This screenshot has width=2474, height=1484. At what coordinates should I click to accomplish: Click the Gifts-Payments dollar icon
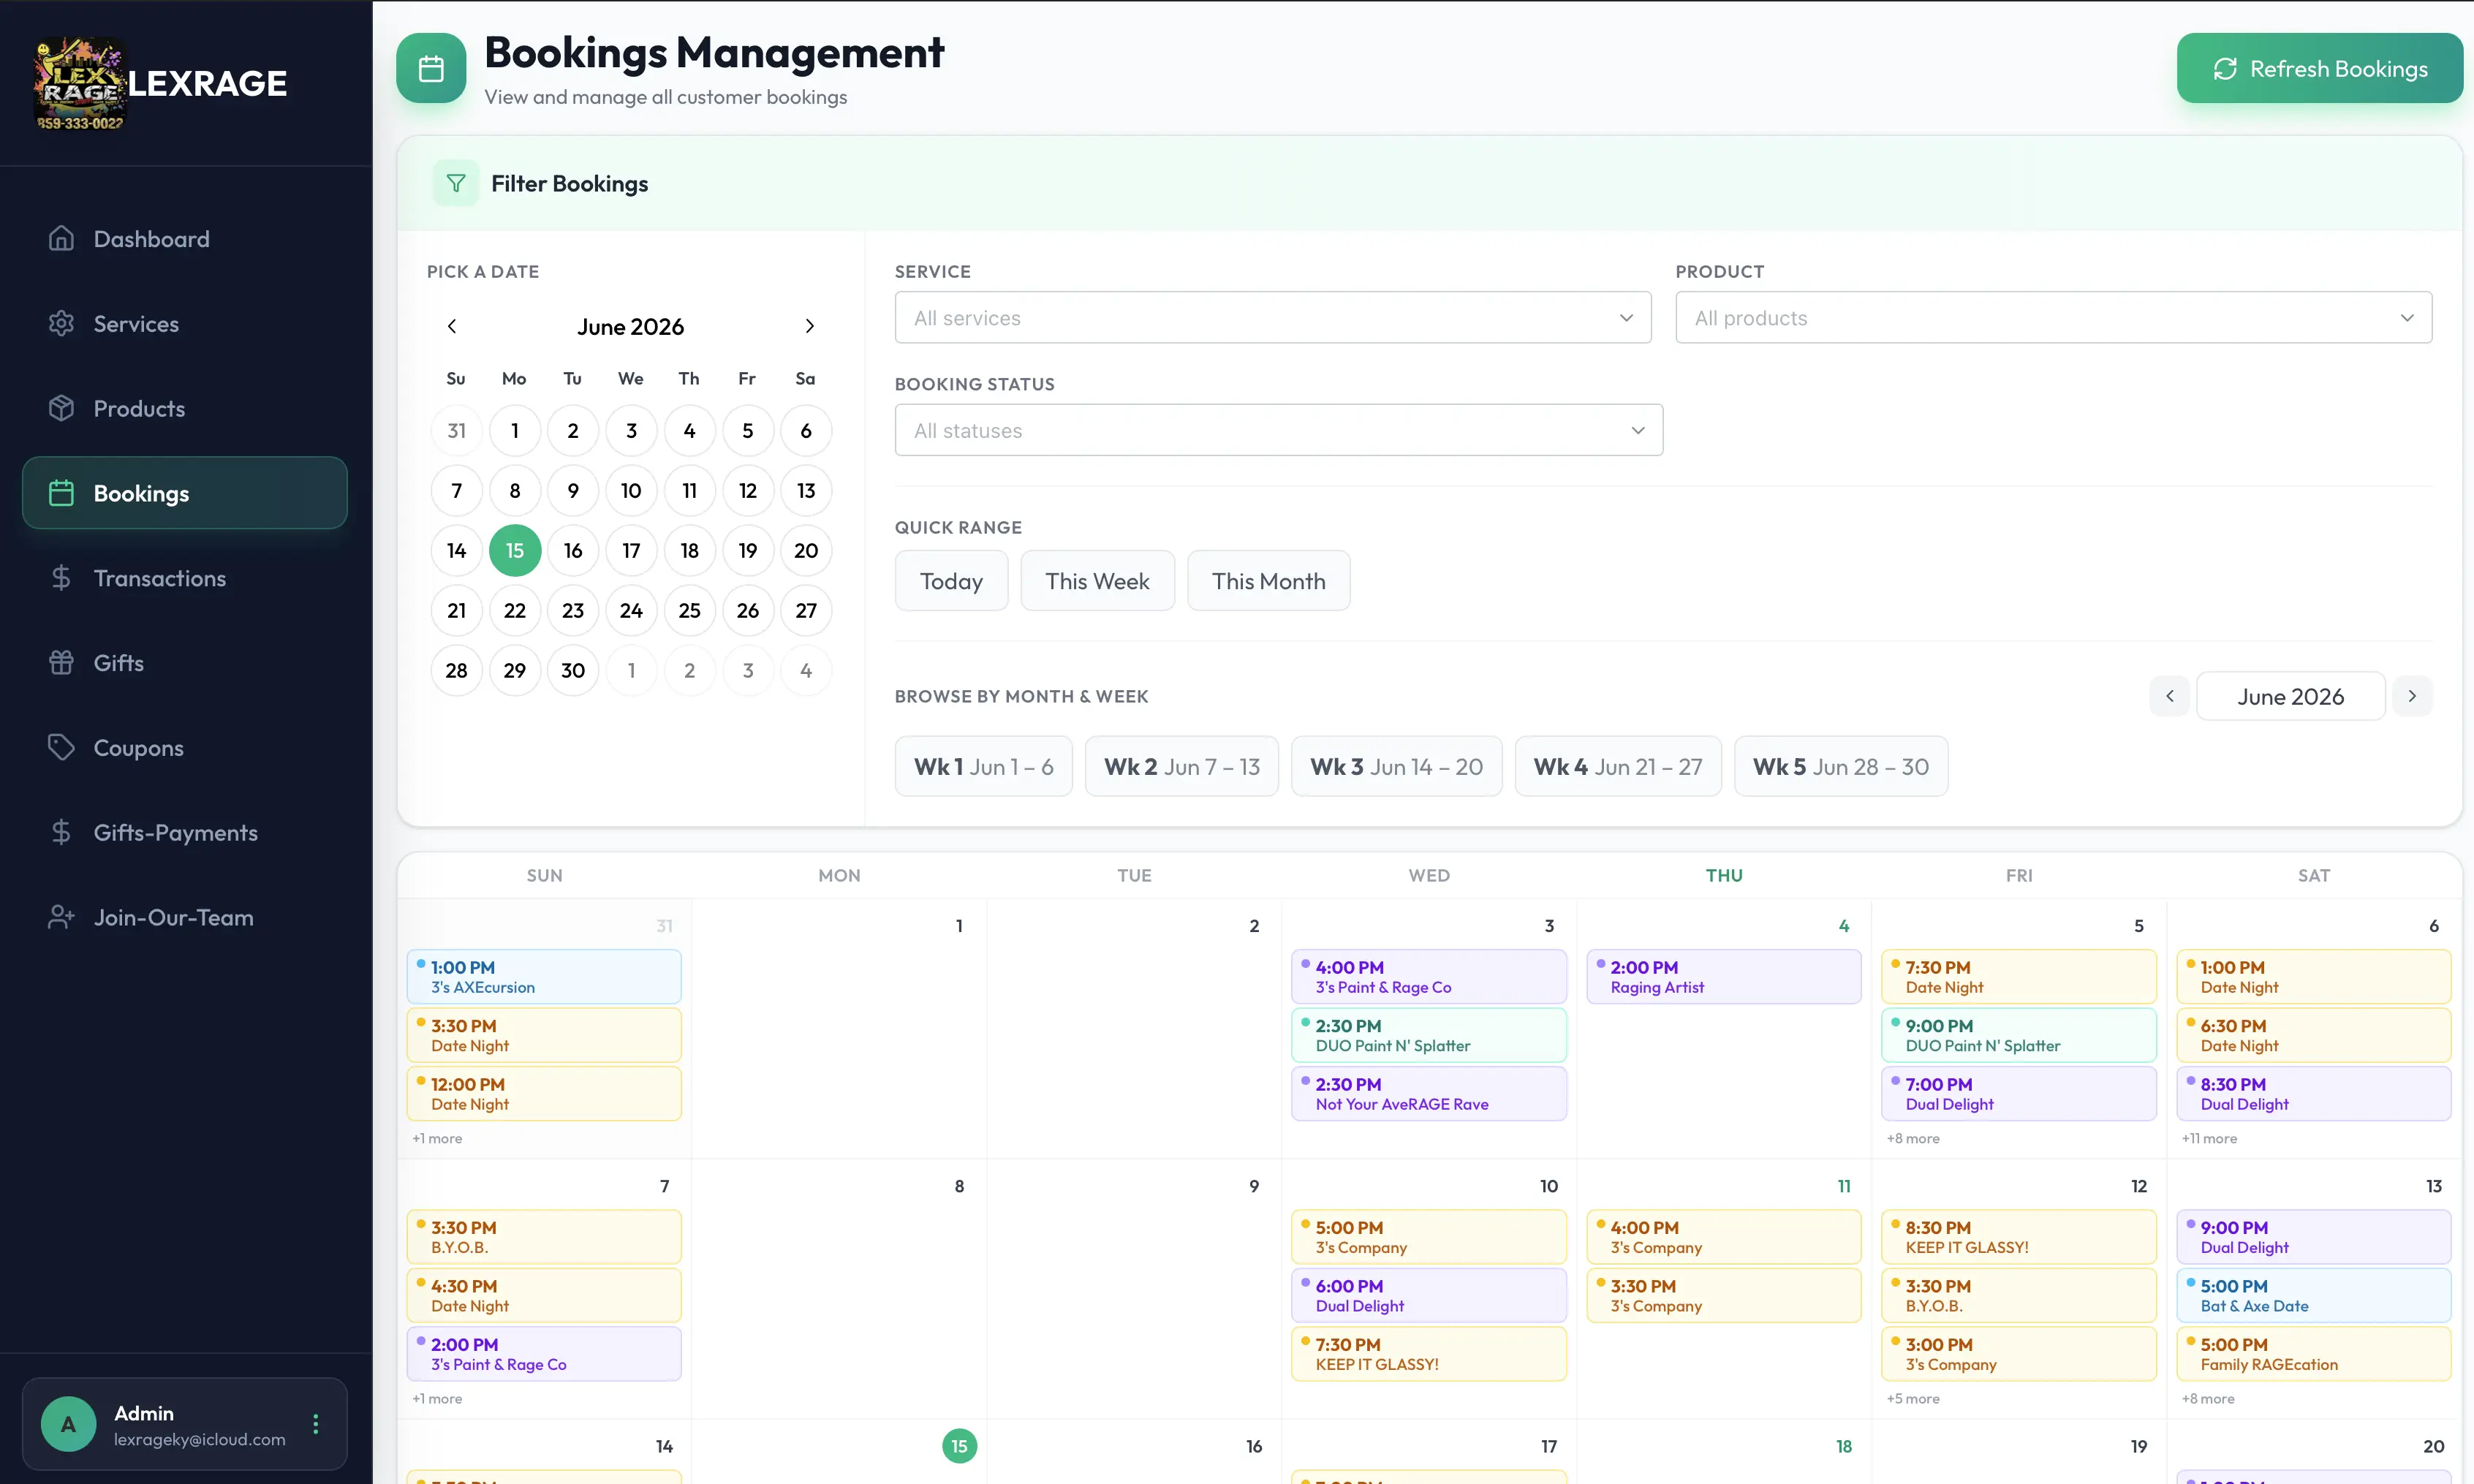pyautogui.click(x=61, y=832)
